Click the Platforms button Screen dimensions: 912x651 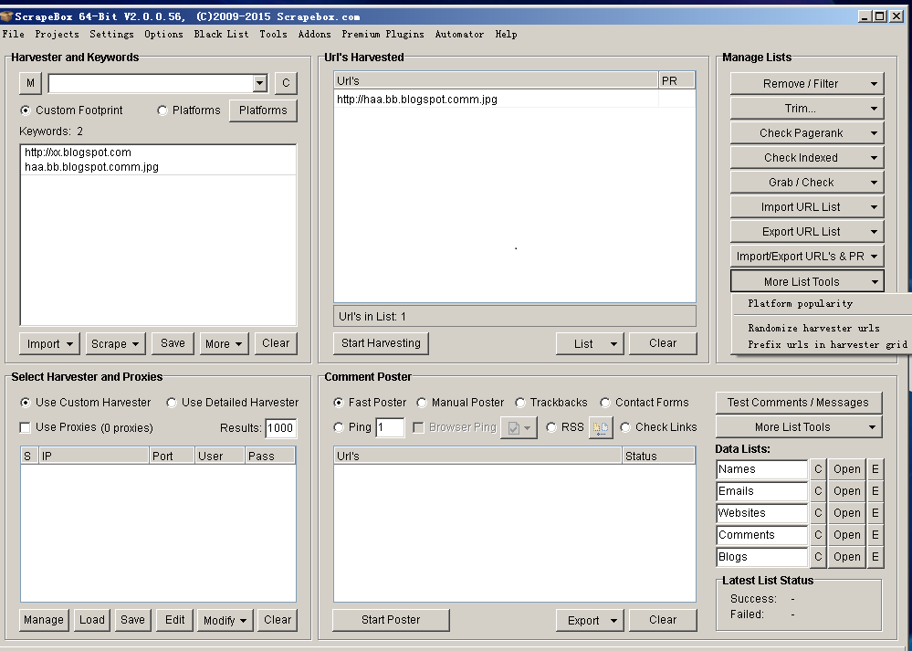tap(263, 110)
